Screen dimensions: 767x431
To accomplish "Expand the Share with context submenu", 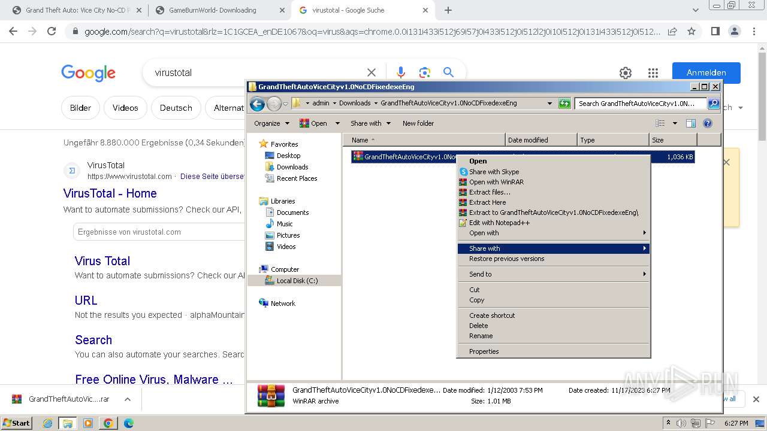I will pos(553,248).
